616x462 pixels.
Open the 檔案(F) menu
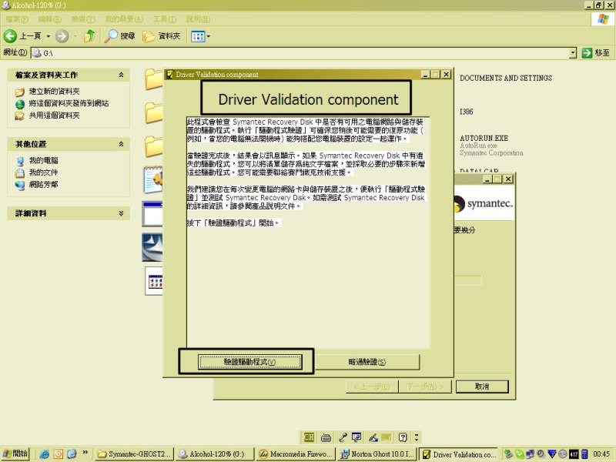(17, 18)
